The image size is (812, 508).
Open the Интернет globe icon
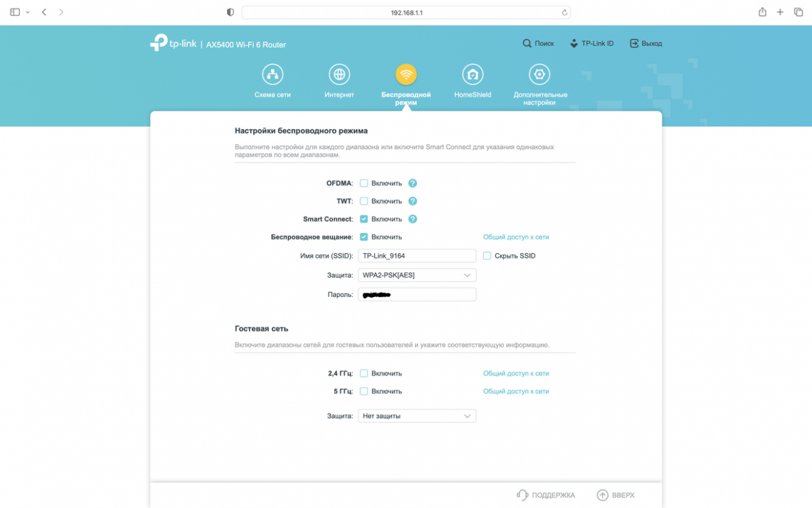tap(339, 75)
